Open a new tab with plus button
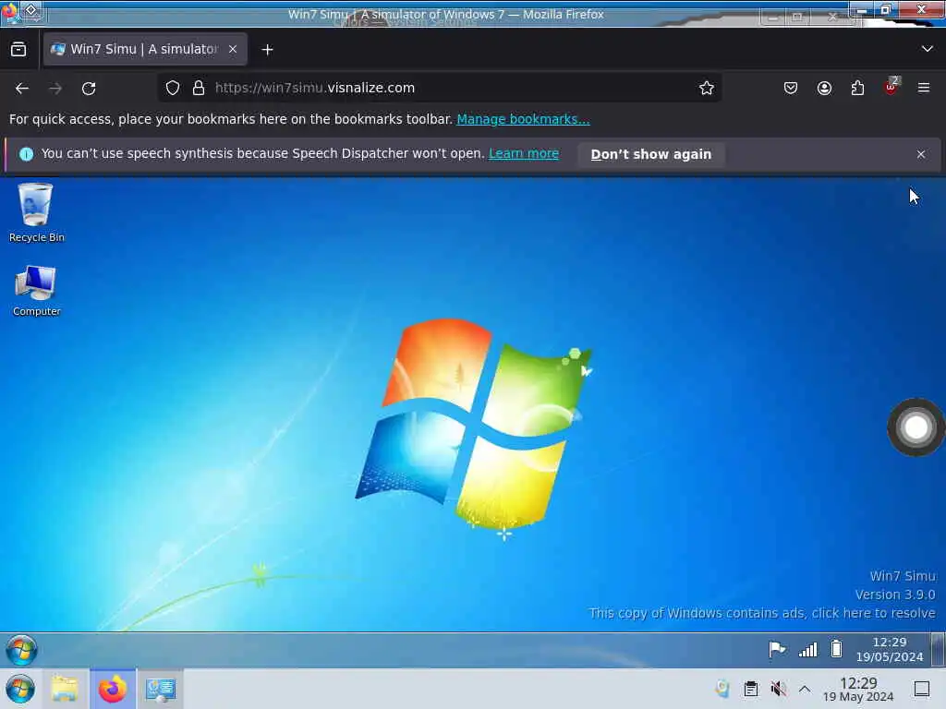946x709 pixels. [x=267, y=50]
